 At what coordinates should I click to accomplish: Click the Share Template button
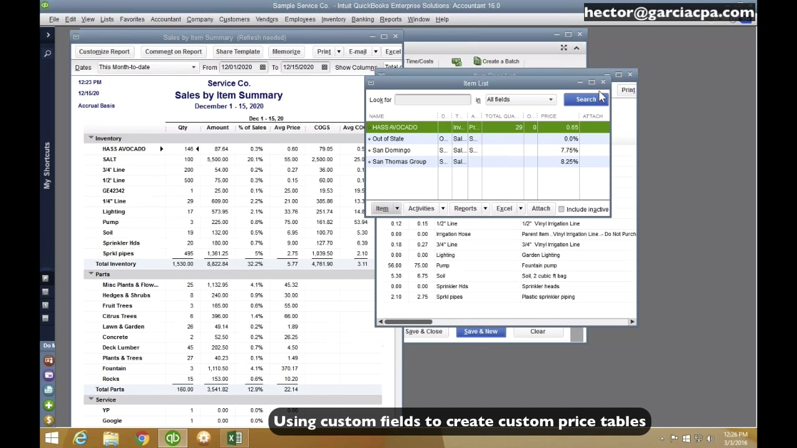pos(238,52)
